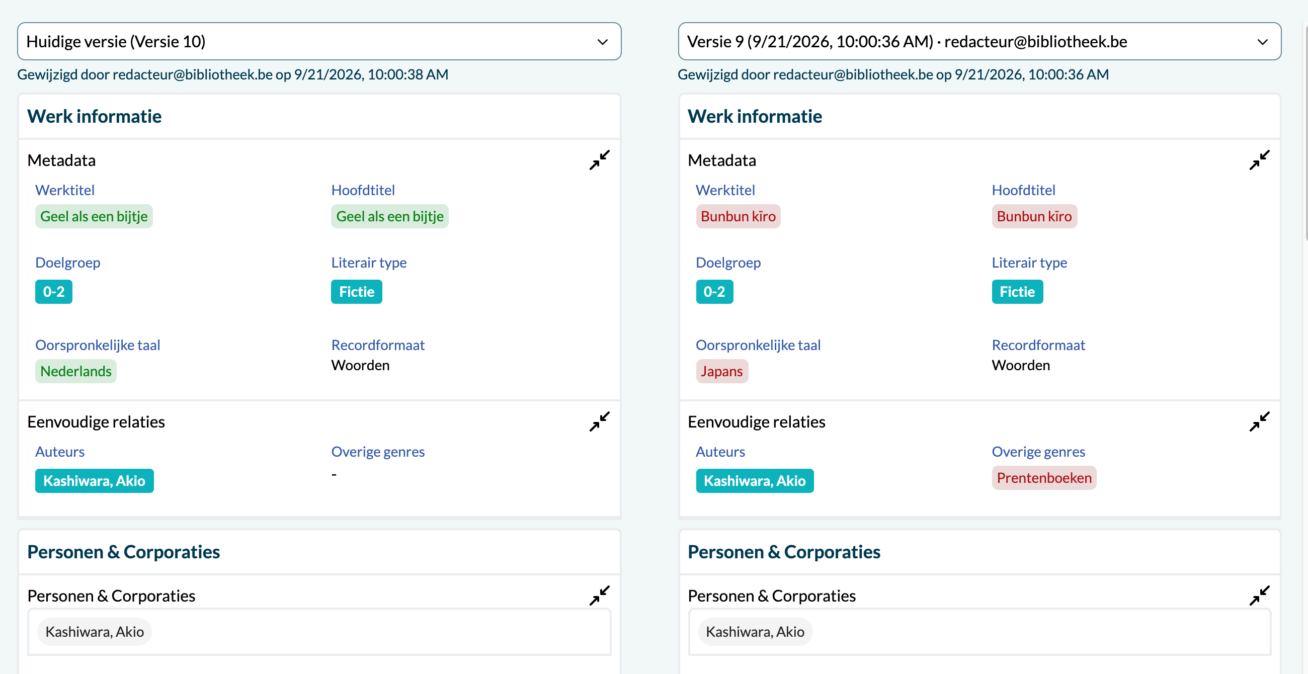Click the 'Japans' language value
Viewport: 1308px width, 674px height.
pyautogui.click(x=721, y=371)
